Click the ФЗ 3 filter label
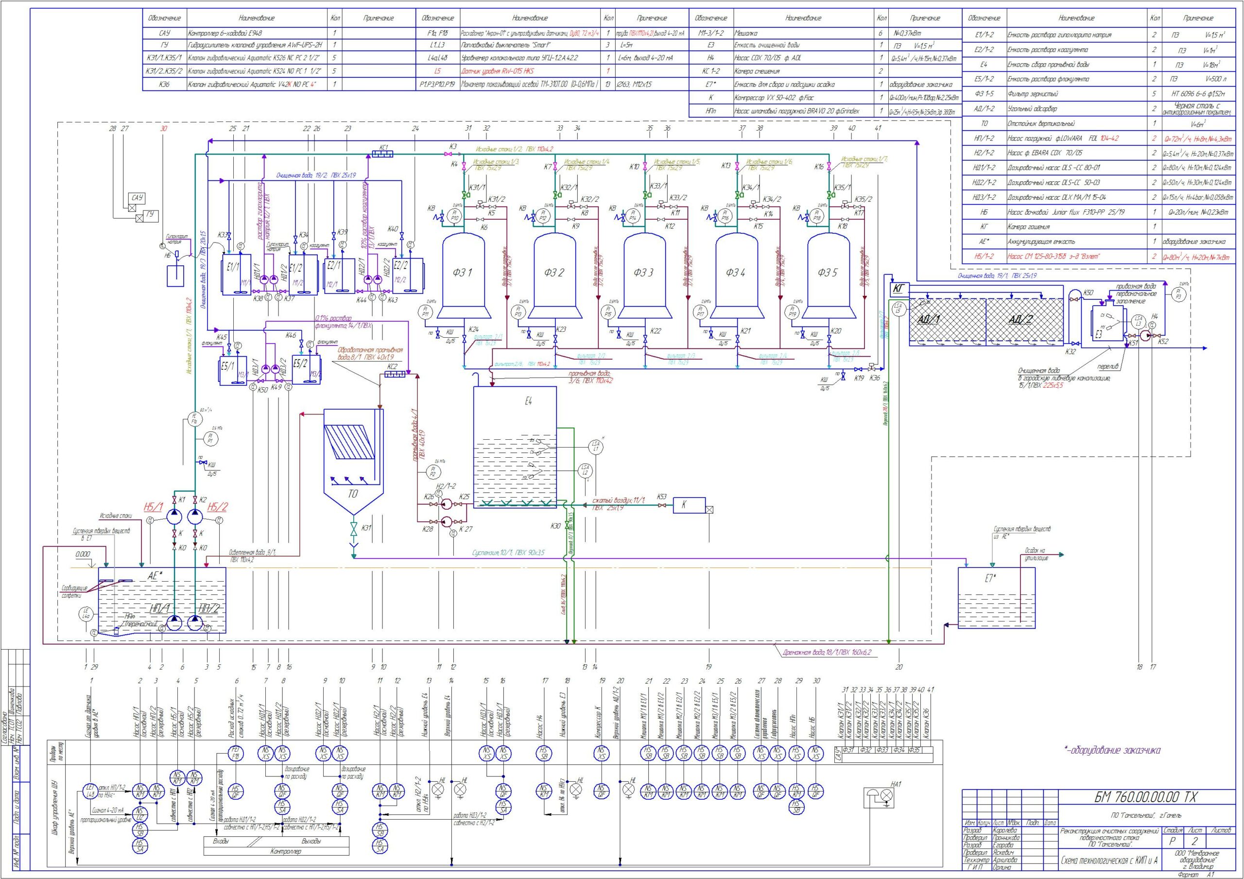This screenshot has height=879, width=1244. point(644,273)
